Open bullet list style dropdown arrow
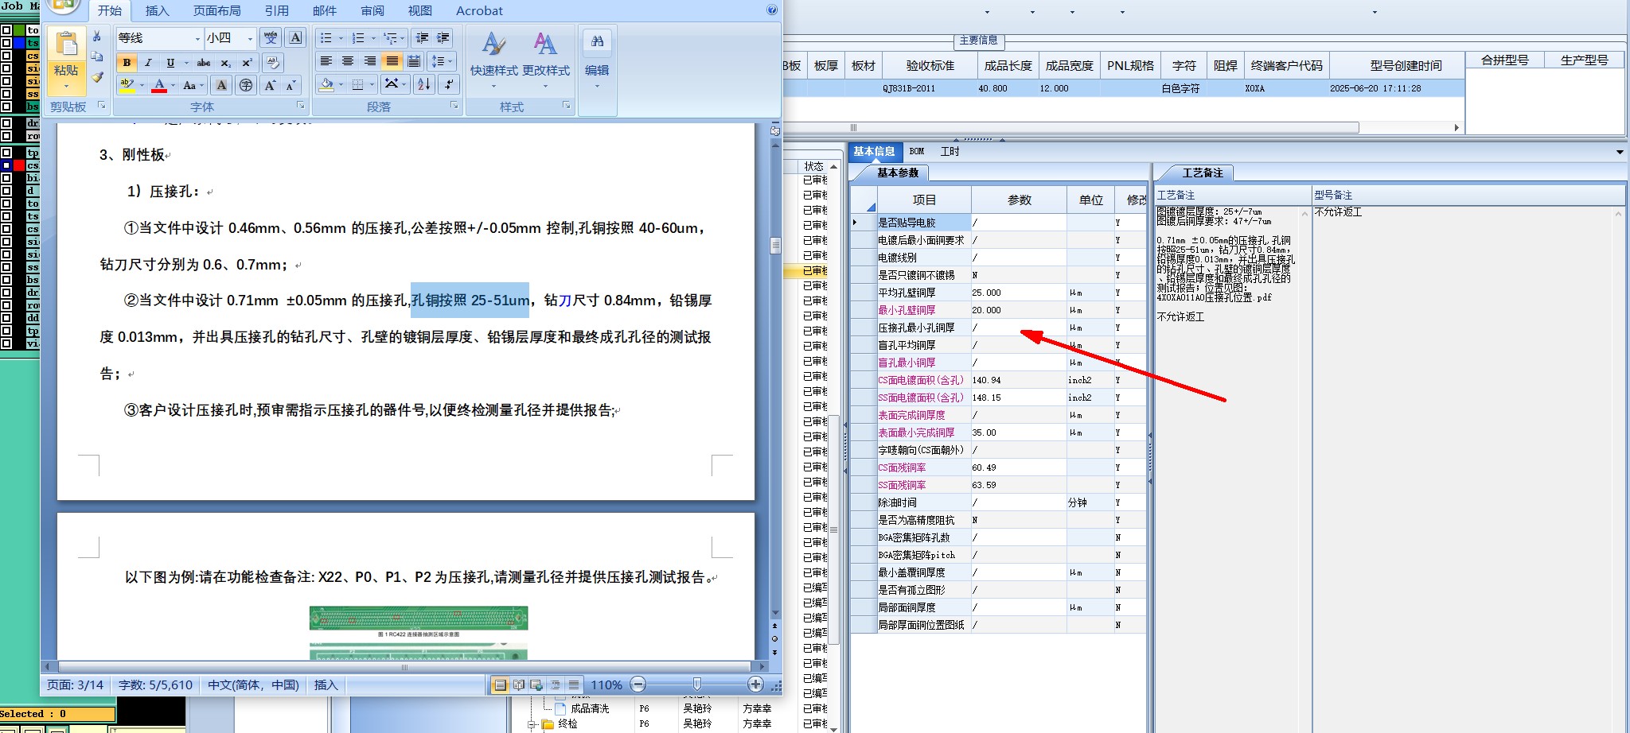Image resolution: width=1630 pixels, height=733 pixels. pos(341,38)
